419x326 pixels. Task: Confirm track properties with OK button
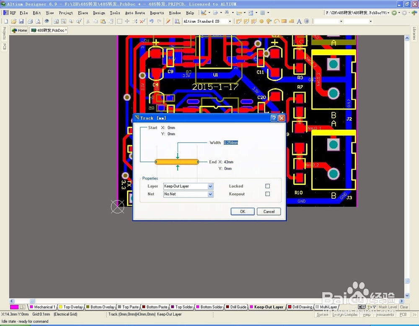pyautogui.click(x=242, y=211)
